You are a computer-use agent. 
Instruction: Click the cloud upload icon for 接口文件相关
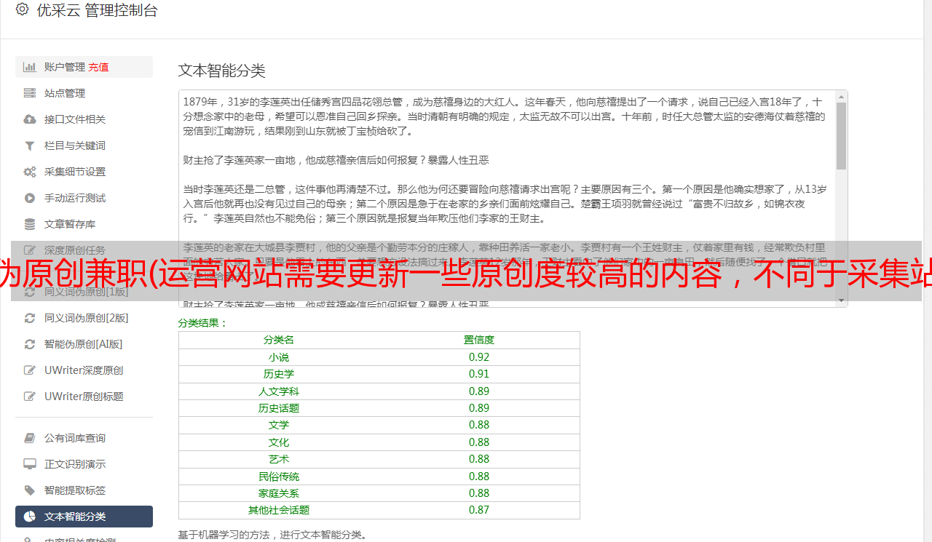tap(30, 119)
